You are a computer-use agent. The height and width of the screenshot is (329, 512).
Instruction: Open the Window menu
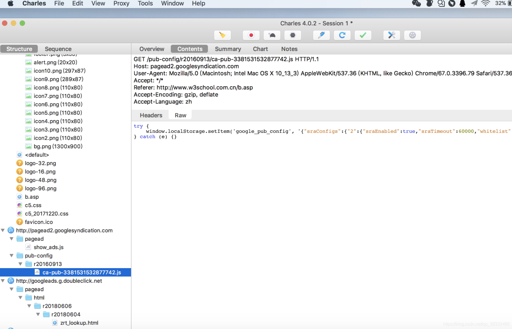(x=172, y=4)
